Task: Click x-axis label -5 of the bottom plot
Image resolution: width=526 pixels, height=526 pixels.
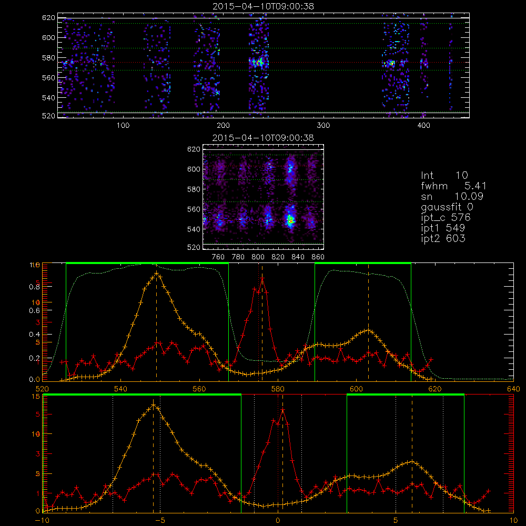Action: point(160,521)
